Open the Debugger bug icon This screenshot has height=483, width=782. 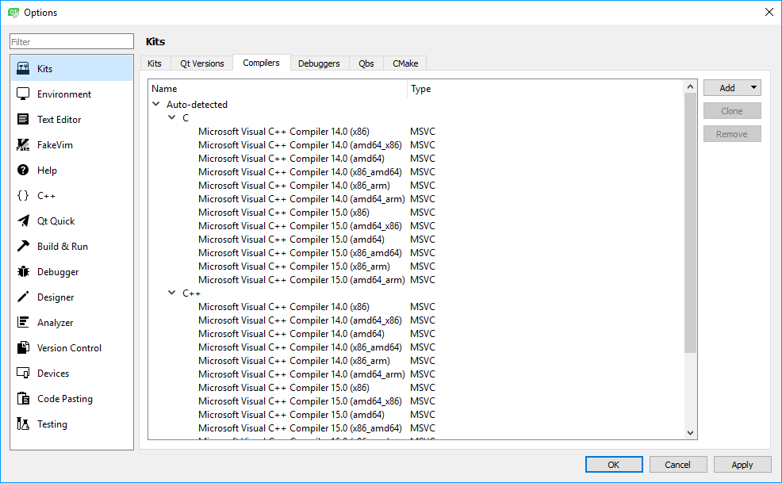click(23, 271)
